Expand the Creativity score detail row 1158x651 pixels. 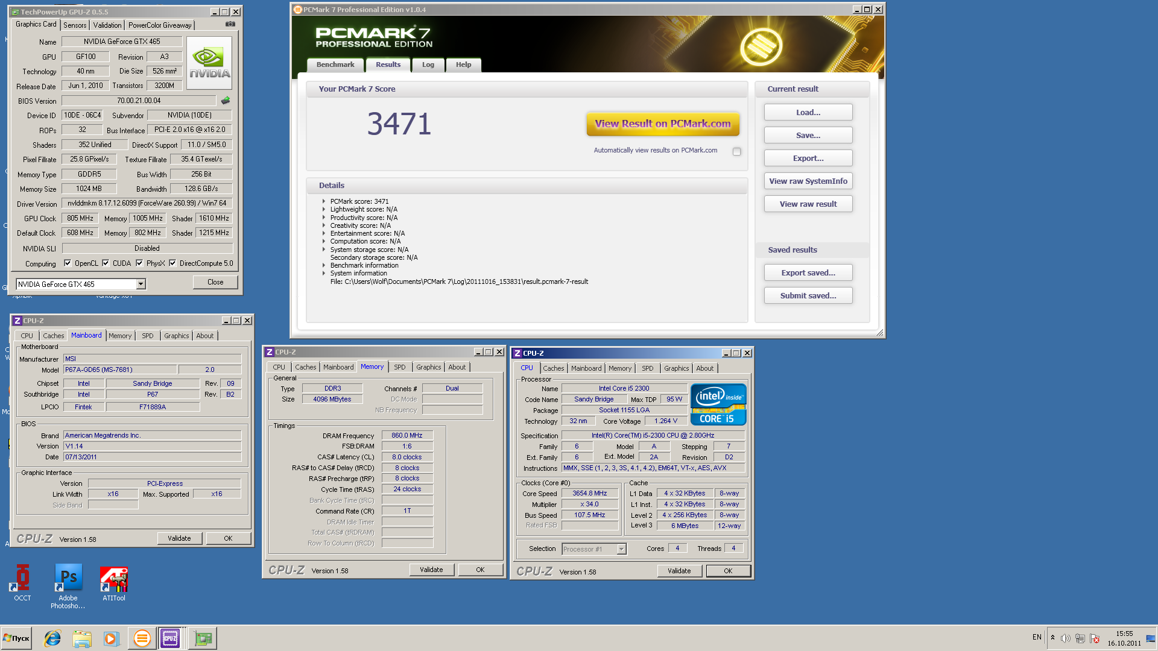coord(324,225)
